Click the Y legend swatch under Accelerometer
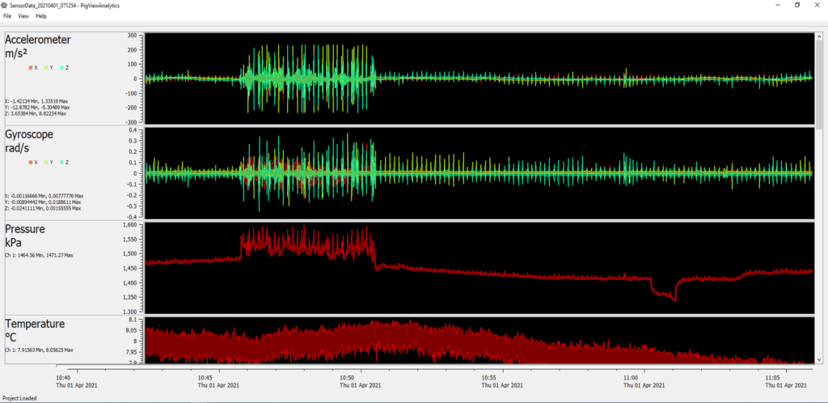 coord(47,68)
